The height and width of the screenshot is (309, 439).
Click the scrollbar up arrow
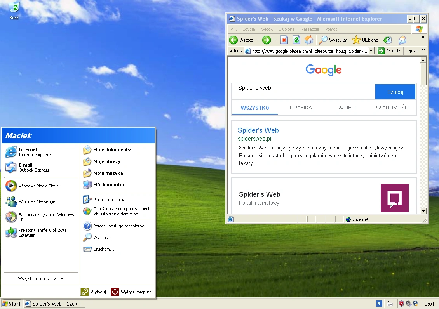coord(423,60)
